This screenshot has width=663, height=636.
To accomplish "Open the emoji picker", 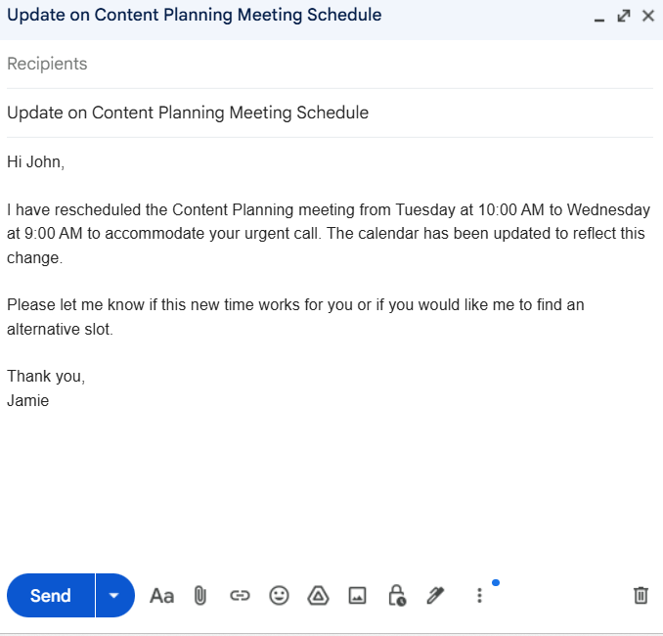I will [x=280, y=595].
